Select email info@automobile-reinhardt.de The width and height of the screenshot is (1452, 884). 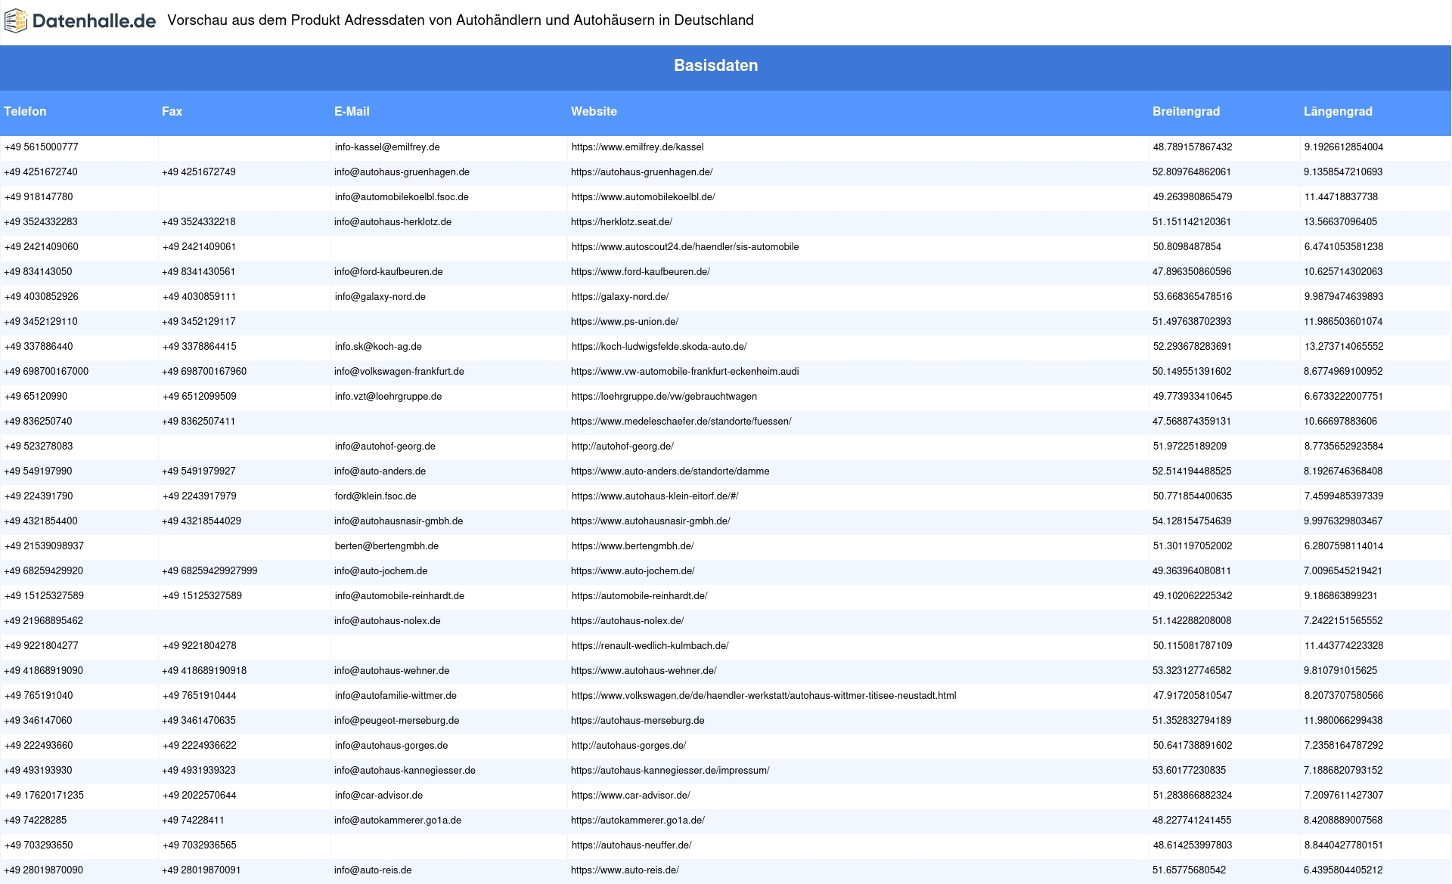[399, 596]
